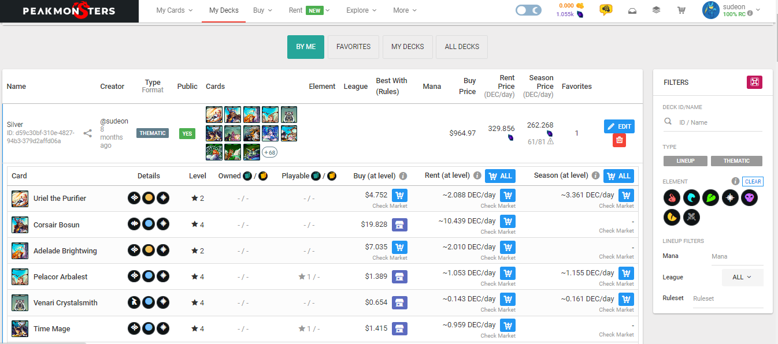This screenshot has height=344, width=778.
Task: Toggle the Life element filter
Action: click(730, 199)
